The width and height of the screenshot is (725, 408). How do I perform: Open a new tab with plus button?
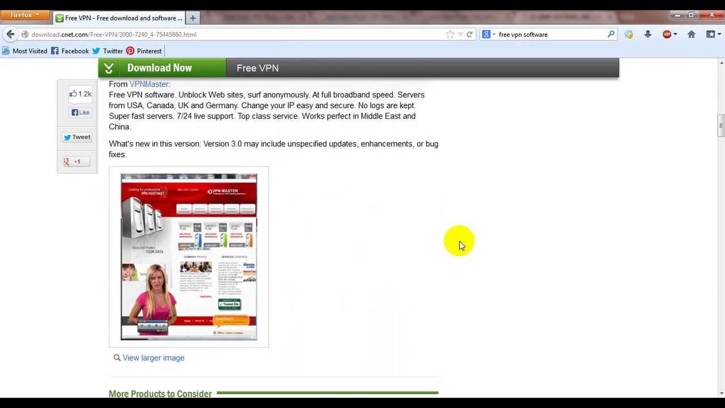point(193,18)
